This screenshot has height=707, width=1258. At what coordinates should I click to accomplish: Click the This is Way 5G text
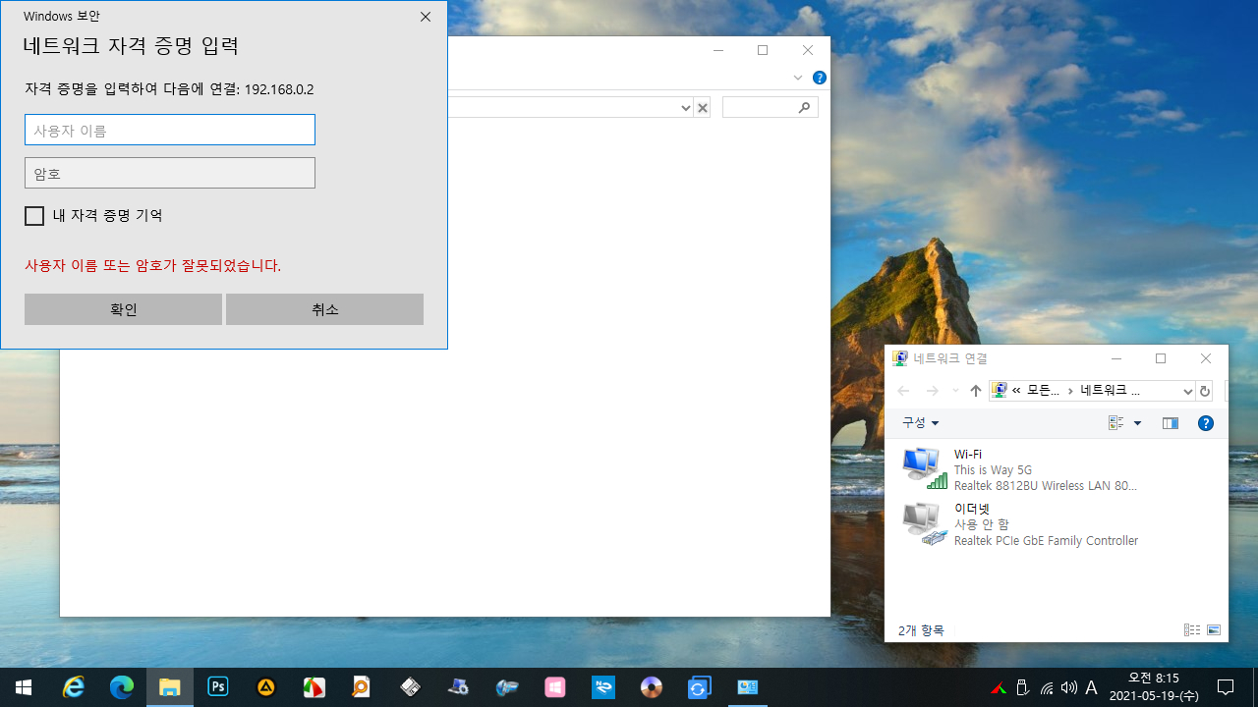click(x=993, y=470)
